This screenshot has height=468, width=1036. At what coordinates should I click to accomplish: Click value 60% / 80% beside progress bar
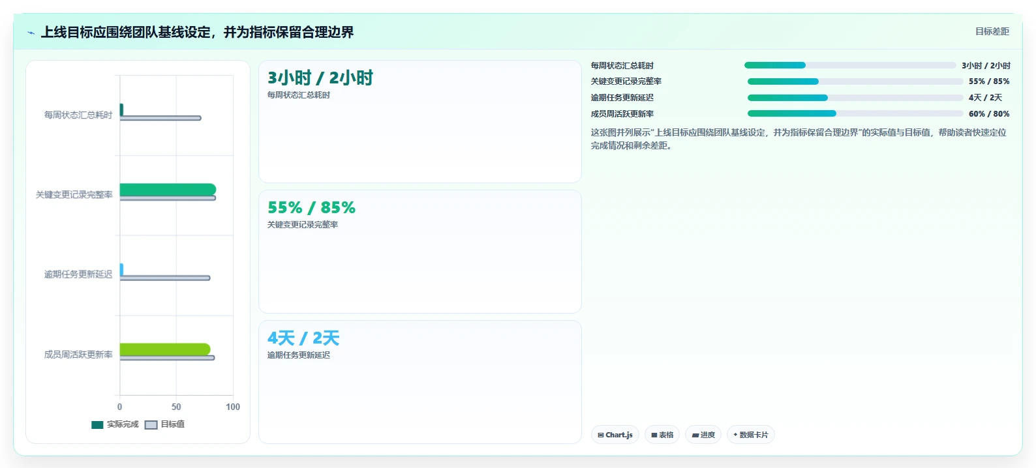[989, 114]
